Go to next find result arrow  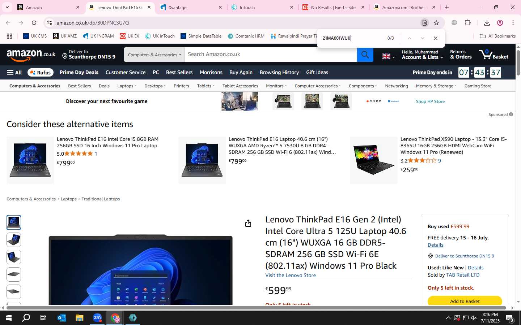tap(422, 38)
